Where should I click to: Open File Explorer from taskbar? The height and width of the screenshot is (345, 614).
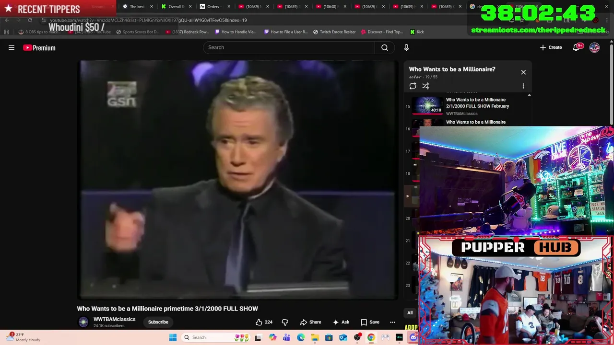click(x=315, y=337)
